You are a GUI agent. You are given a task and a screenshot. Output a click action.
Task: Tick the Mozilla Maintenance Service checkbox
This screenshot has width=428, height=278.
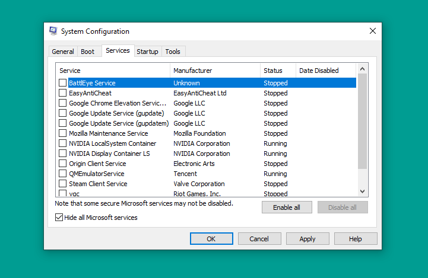(62, 133)
